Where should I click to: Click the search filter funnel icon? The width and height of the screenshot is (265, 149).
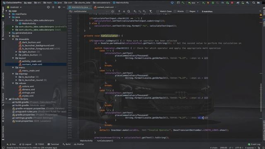(151, 11)
